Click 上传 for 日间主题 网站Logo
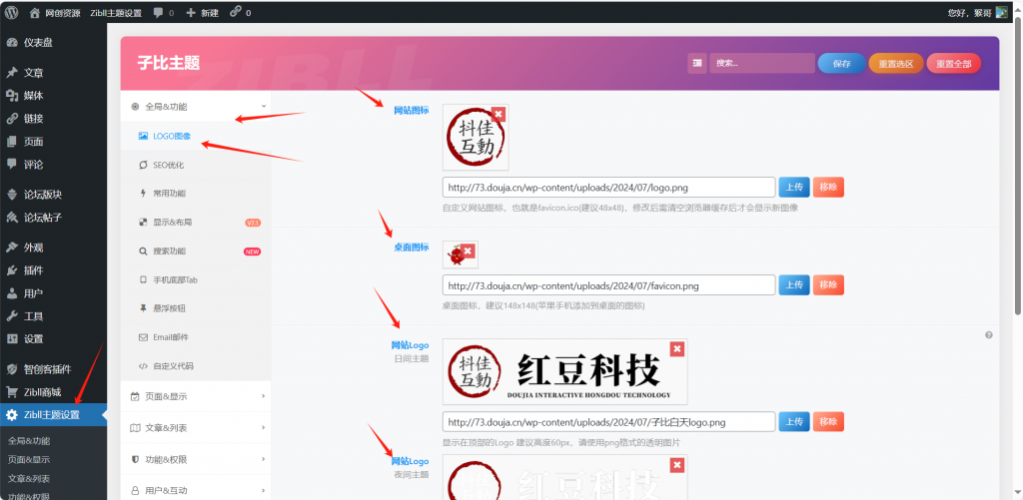The image size is (1023, 500). click(x=794, y=422)
